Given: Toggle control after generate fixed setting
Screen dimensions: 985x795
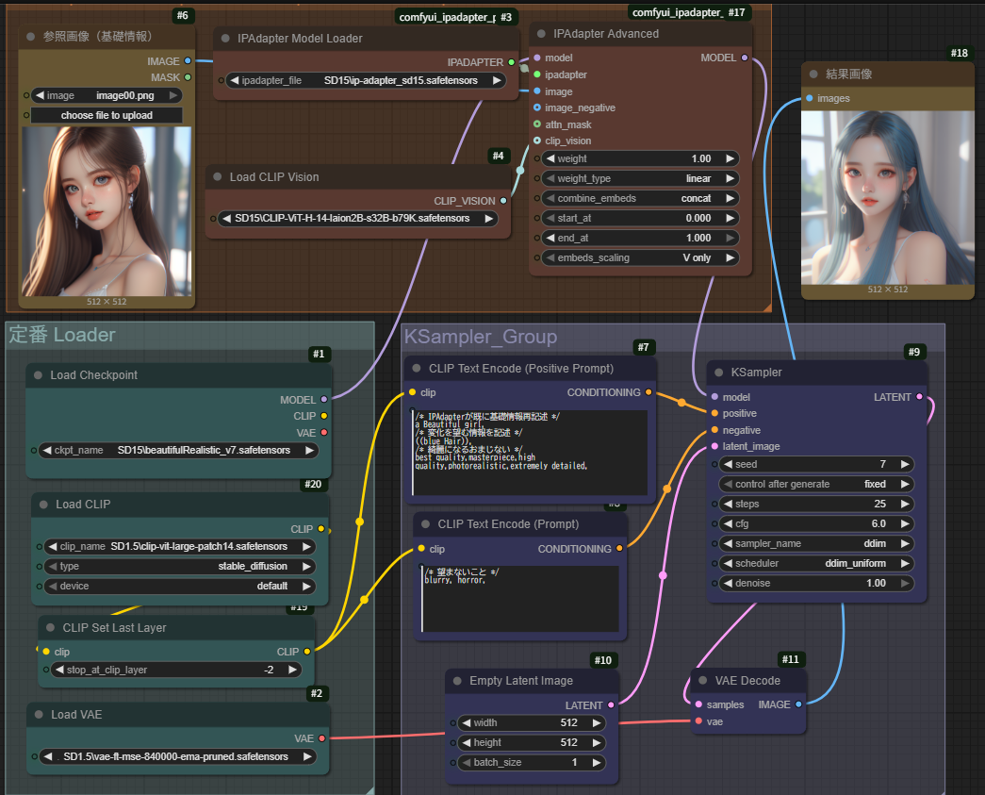Looking at the screenshot, I should 816,484.
